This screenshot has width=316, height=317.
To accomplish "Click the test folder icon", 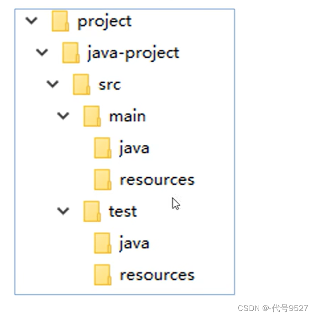I will pyautogui.click(x=92, y=211).
